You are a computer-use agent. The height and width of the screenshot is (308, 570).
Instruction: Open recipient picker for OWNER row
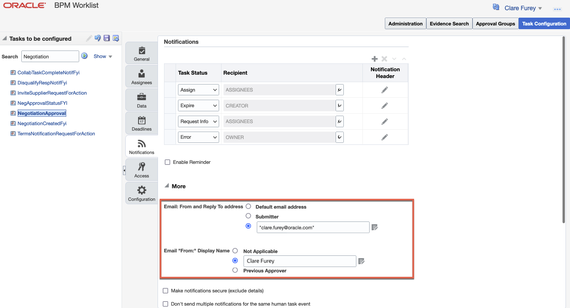339,137
